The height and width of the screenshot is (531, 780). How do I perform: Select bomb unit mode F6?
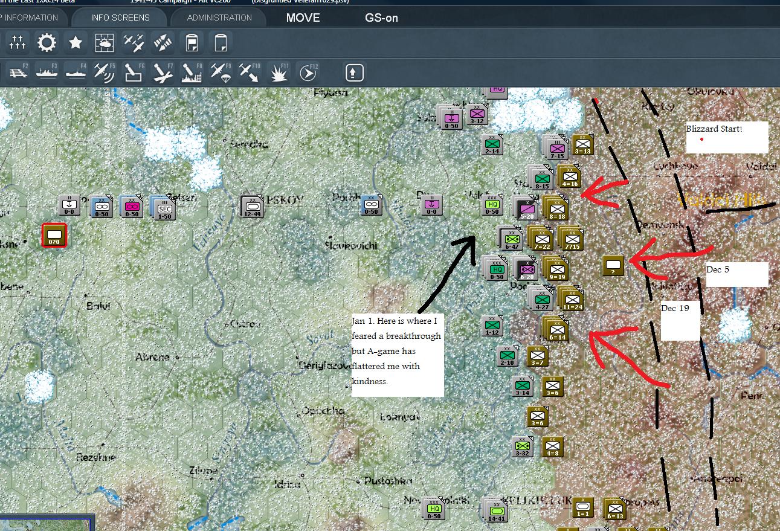tap(134, 72)
